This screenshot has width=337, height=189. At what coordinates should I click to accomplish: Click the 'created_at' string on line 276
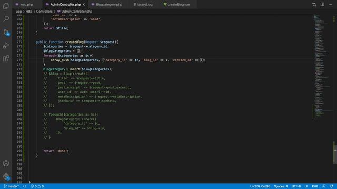click(182, 60)
